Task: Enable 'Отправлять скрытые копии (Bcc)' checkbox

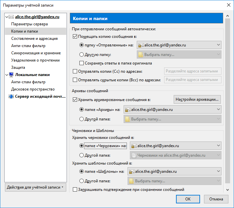Action: [75, 80]
